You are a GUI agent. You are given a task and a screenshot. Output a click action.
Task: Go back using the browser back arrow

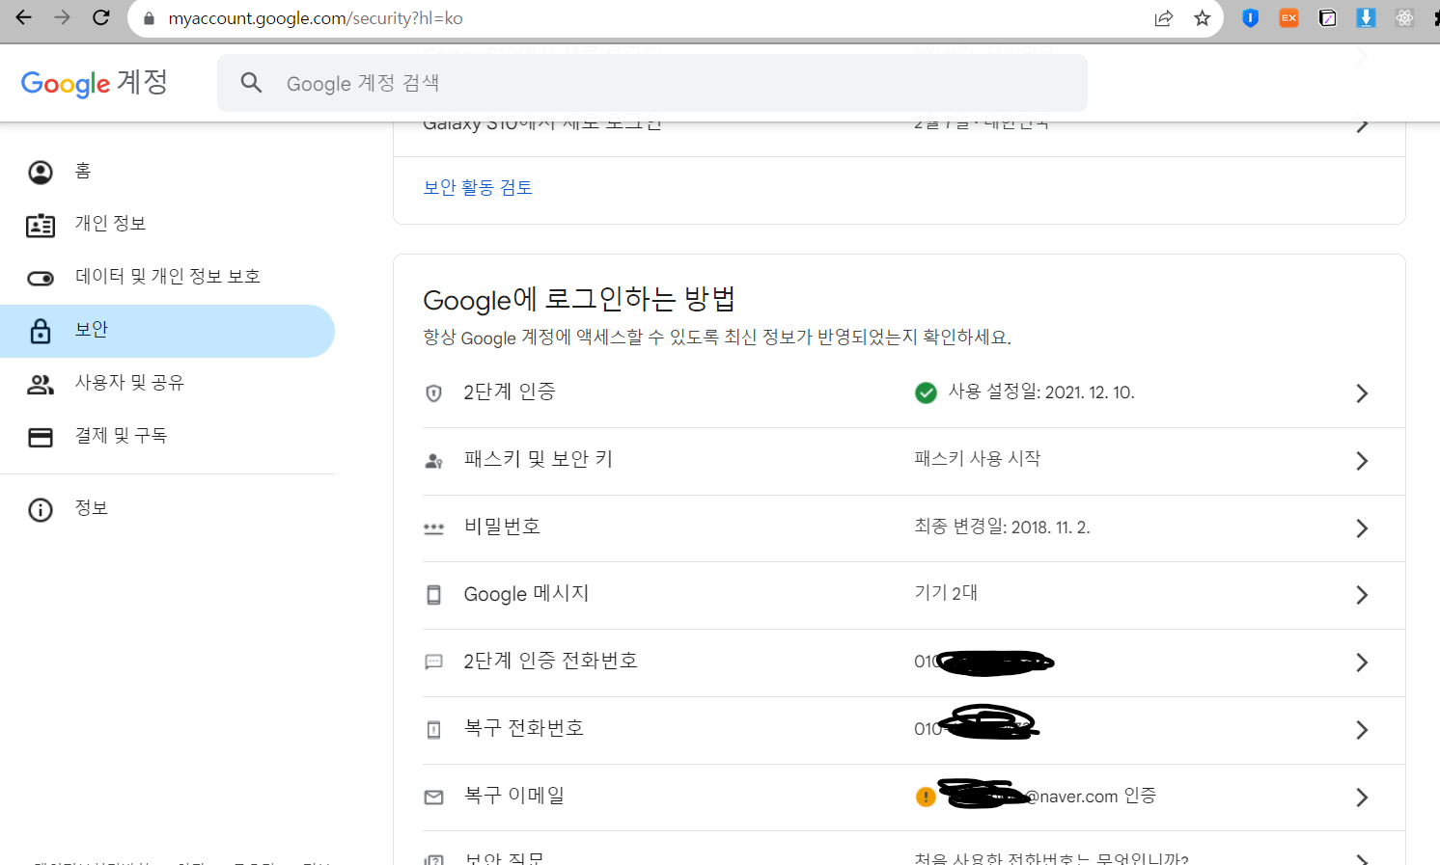pyautogui.click(x=24, y=17)
